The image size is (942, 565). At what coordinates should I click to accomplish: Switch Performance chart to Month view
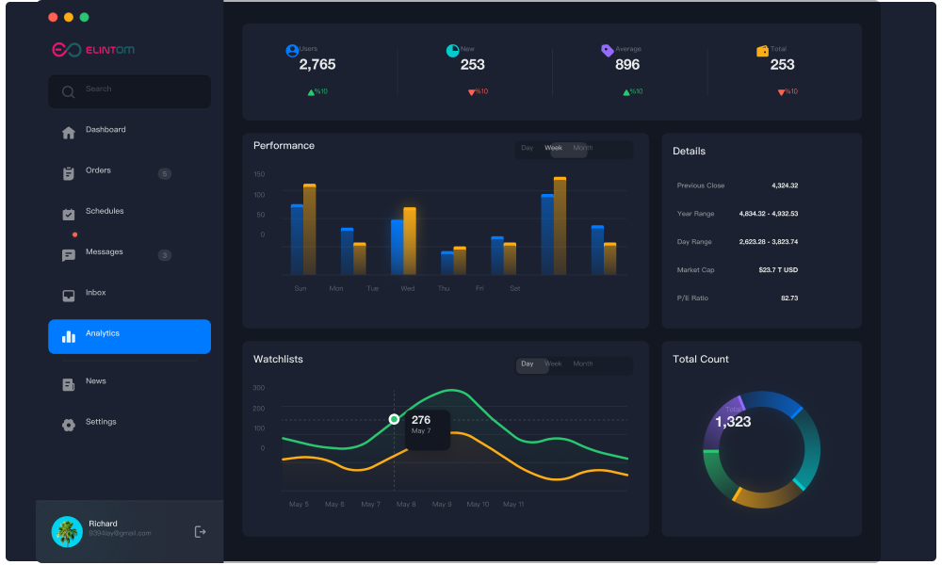click(582, 148)
